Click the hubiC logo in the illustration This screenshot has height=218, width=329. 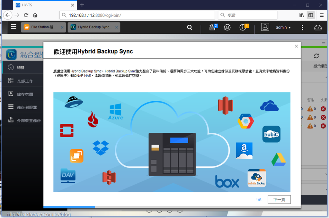pyautogui.click(x=271, y=134)
